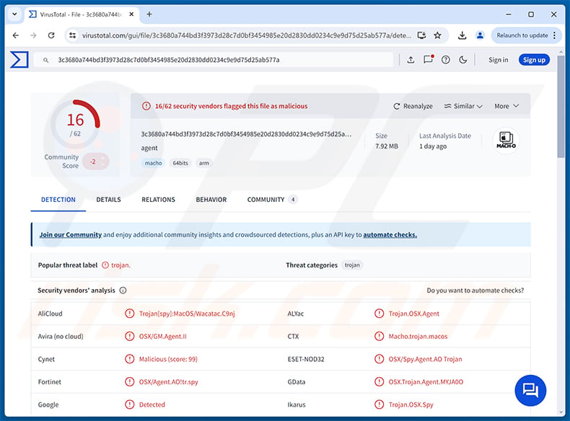The width and height of the screenshot is (570, 421).
Task: Open browser three-dot menu
Action: click(554, 35)
